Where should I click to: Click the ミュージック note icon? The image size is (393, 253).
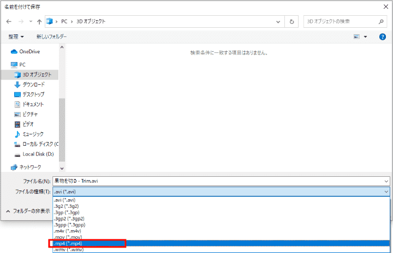pyautogui.click(x=17, y=134)
